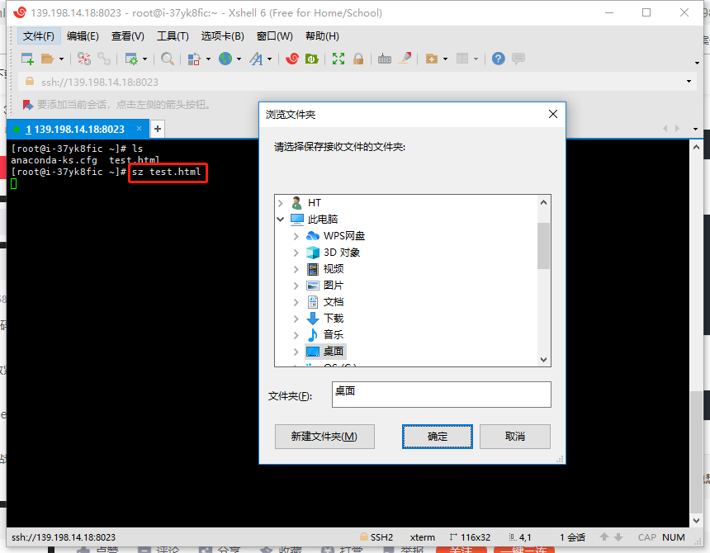
Task: Click the Find magnifier icon in toolbar
Action: coord(168,59)
